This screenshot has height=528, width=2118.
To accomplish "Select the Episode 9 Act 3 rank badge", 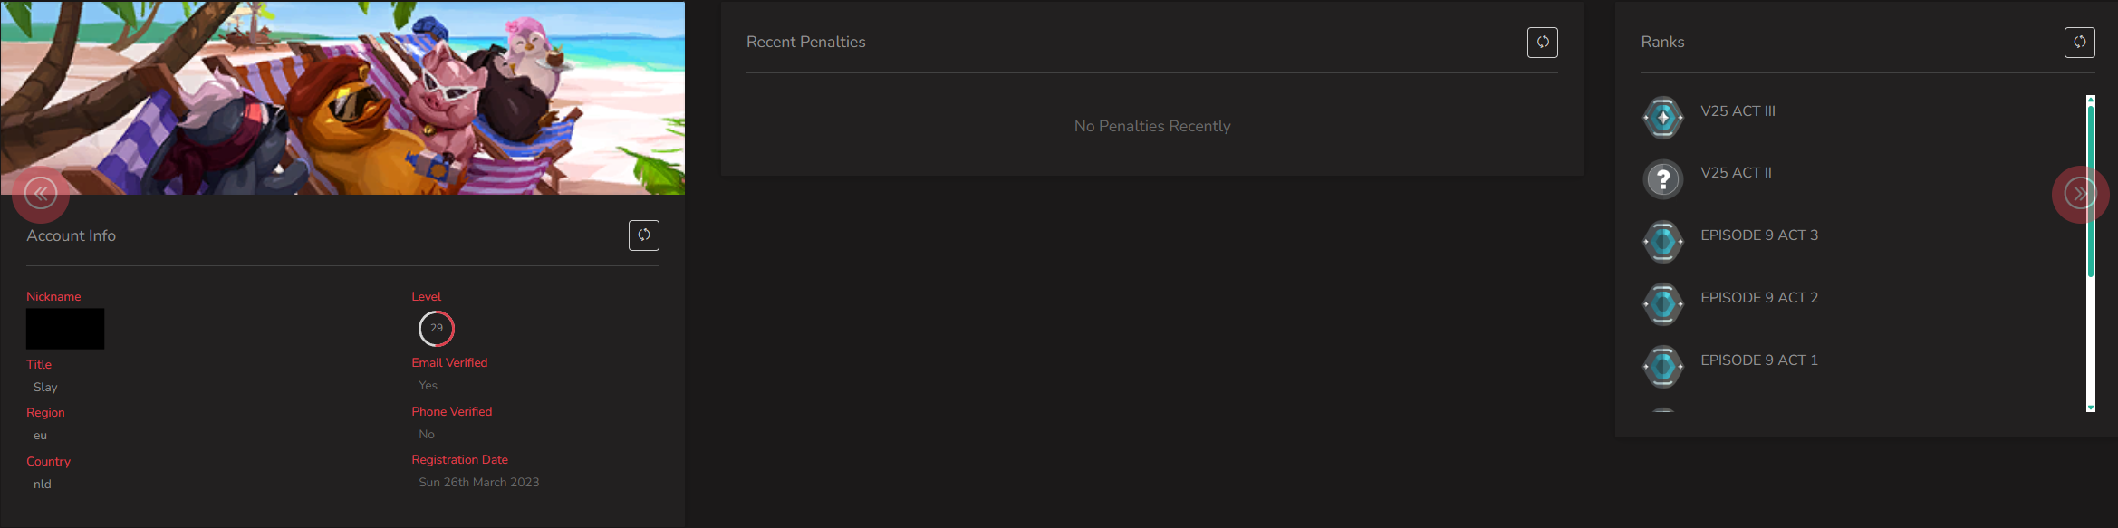I will [x=1663, y=242].
